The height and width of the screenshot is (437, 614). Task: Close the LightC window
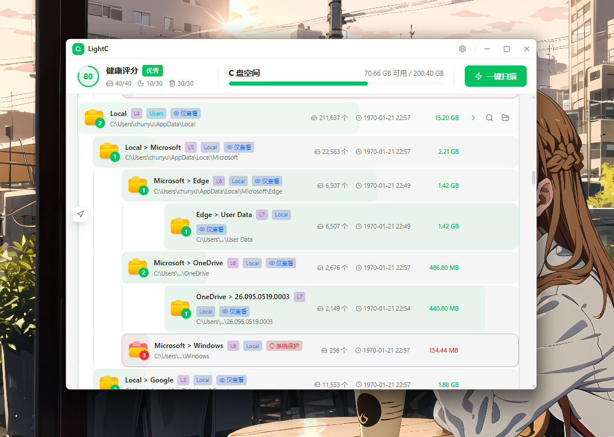[x=527, y=49]
